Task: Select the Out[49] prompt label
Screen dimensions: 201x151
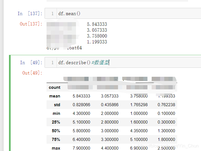Action: click(32, 73)
